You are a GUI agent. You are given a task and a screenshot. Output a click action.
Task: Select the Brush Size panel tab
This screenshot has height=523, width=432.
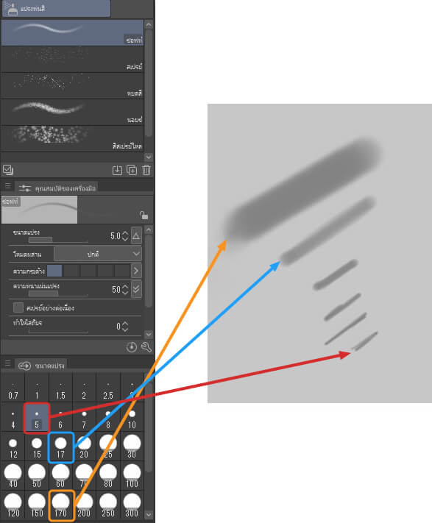coord(42,366)
